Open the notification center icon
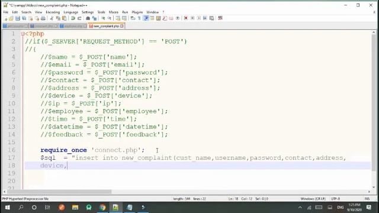Image resolution: width=379 pixels, height=213 pixels. [369, 208]
